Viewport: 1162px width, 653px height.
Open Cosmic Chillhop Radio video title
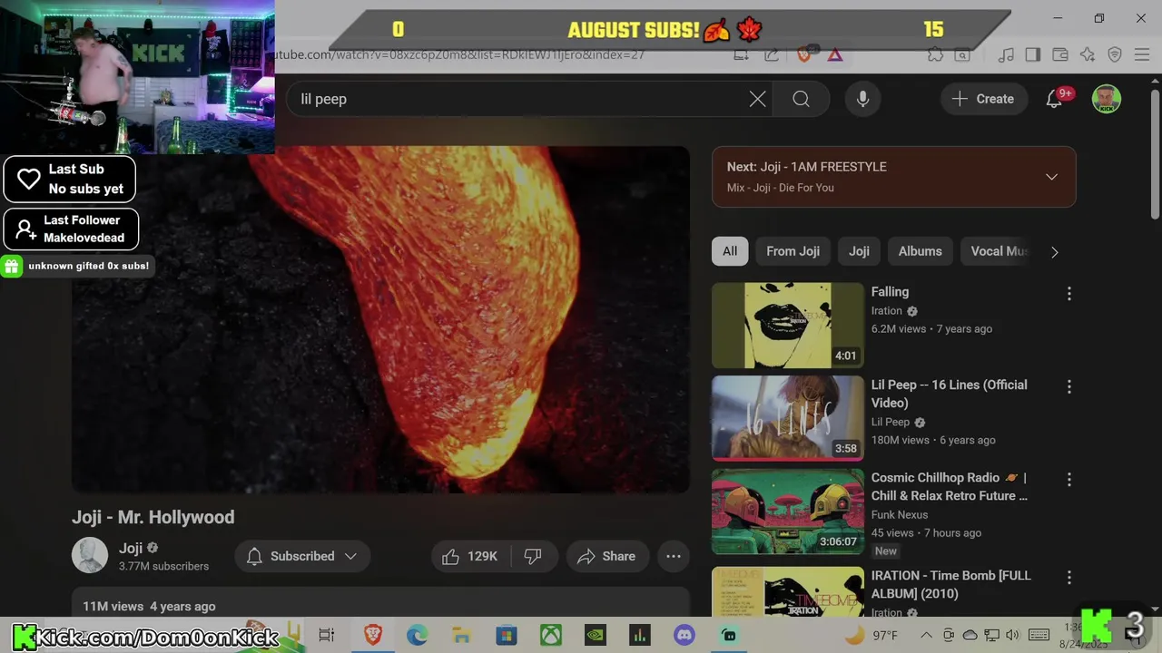pos(950,486)
